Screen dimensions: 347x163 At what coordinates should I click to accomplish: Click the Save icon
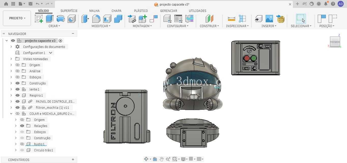[x=31, y=4]
